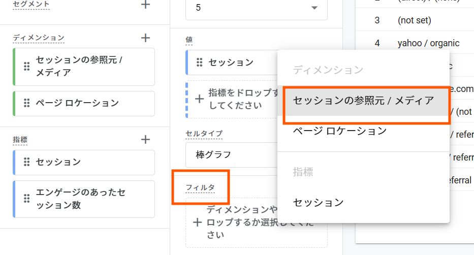This screenshot has width=474, height=255.
Task: Click drag handle of セッション chip under 値
Action: tap(200, 62)
